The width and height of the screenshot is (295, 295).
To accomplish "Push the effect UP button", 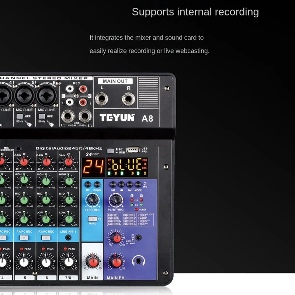I will [88, 184].
